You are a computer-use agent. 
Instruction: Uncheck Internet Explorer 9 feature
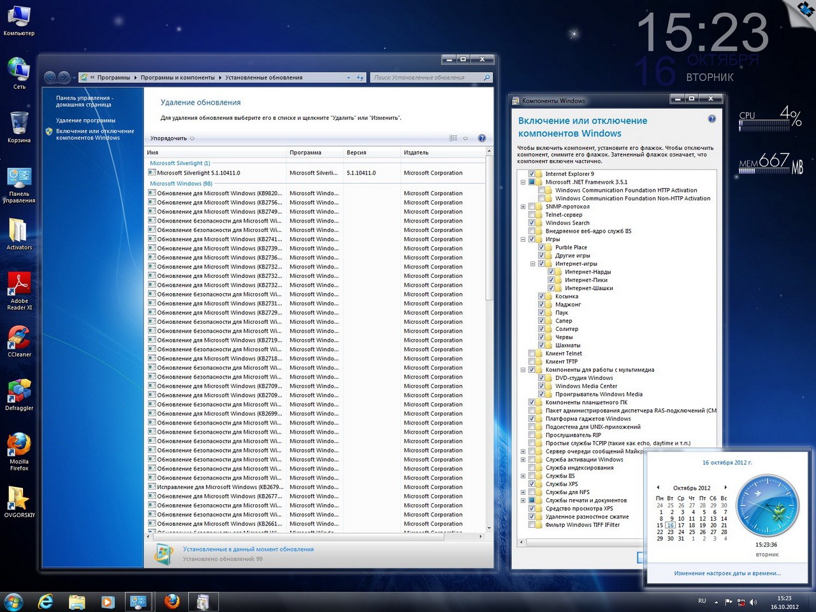(x=532, y=173)
